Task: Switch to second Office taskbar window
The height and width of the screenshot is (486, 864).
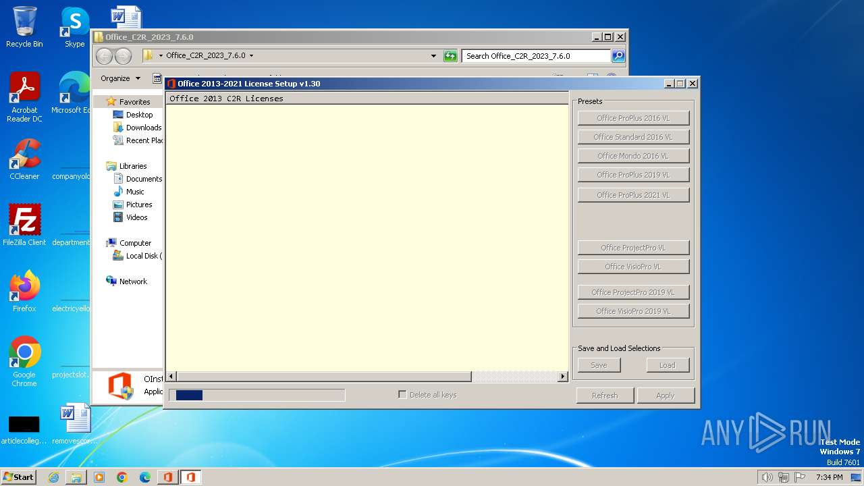Action: [x=191, y=477]
